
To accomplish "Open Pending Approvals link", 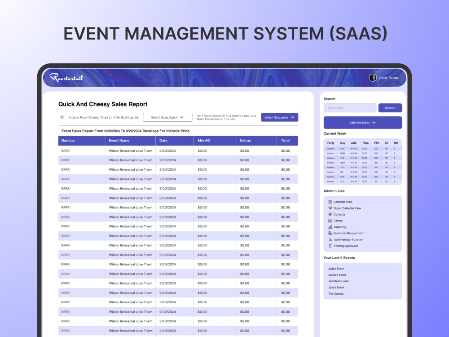I will pyautogui.click(x=346, y=246).
